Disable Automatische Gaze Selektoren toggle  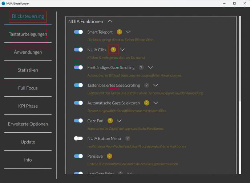click(78, 103)
